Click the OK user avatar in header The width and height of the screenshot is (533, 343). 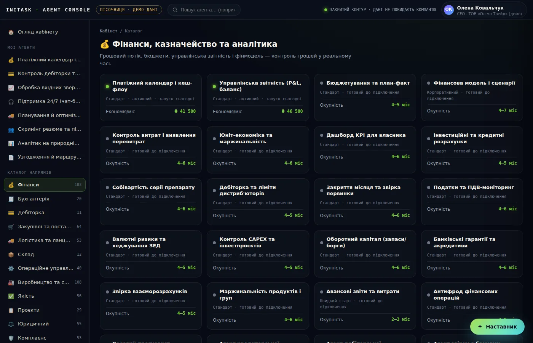[x=449, y=10]
